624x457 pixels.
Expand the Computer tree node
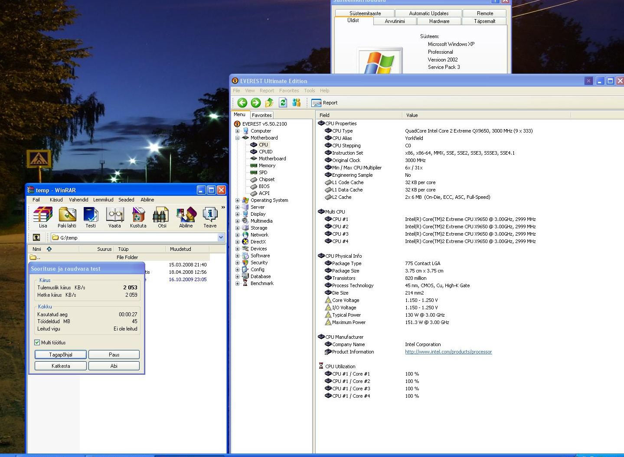tap(237, 131)
